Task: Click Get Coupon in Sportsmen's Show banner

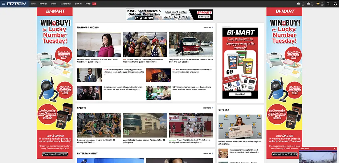Action: click(204, 17)
